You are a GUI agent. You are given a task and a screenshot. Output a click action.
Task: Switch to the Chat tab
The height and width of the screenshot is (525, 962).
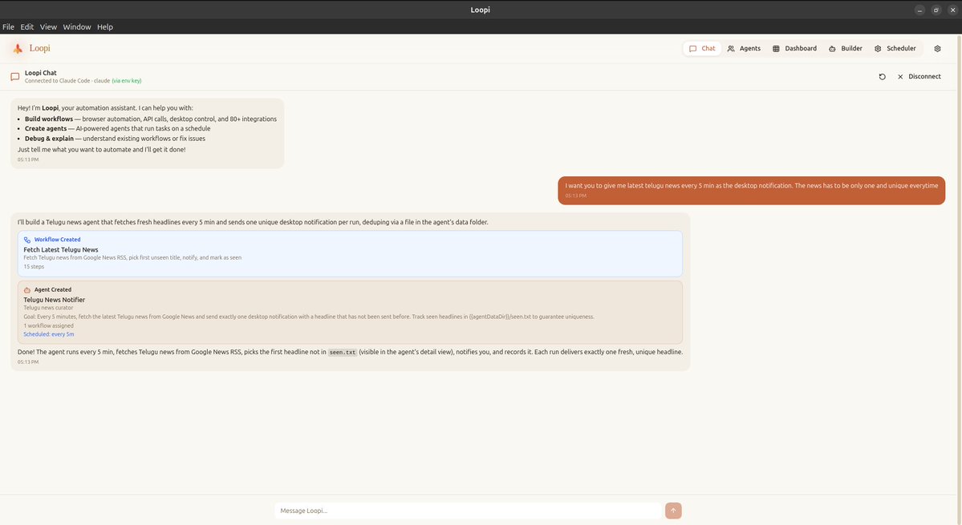point(702,48)
